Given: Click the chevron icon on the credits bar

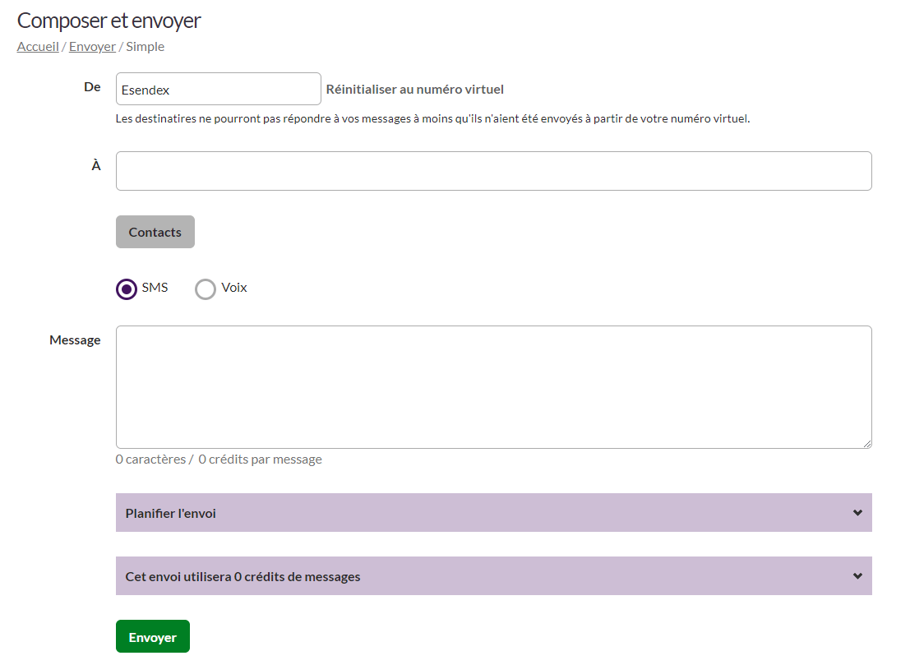Looking at the screenshot, I should (857, 576).
